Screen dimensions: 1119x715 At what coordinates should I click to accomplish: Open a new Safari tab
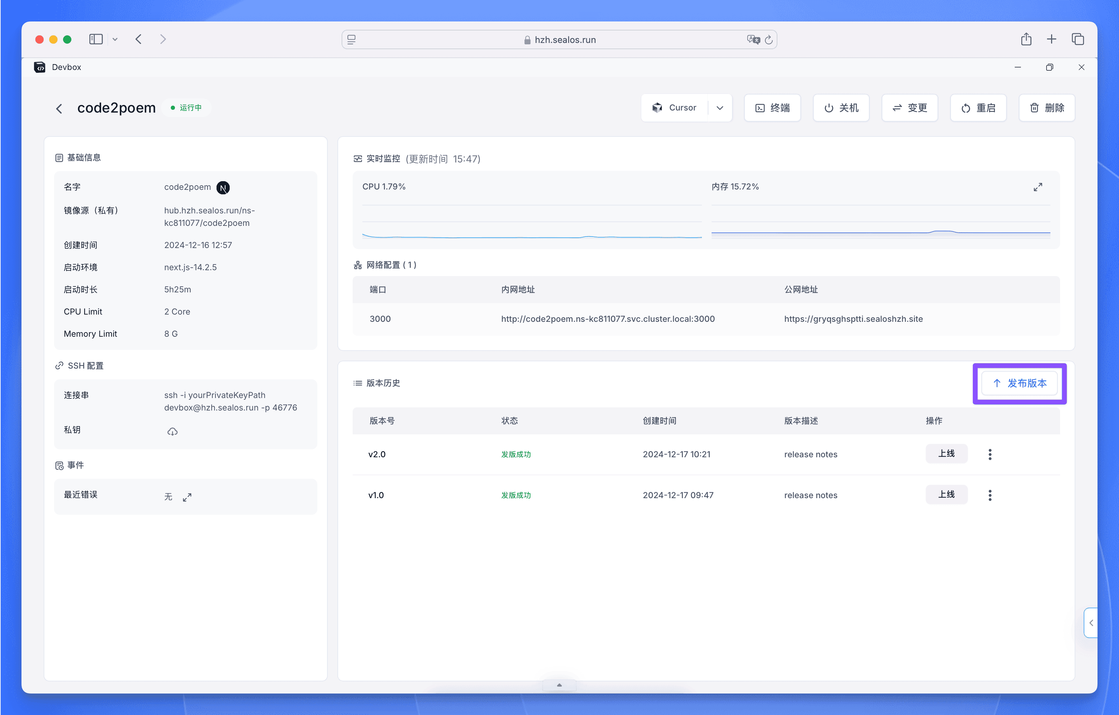1052,39
